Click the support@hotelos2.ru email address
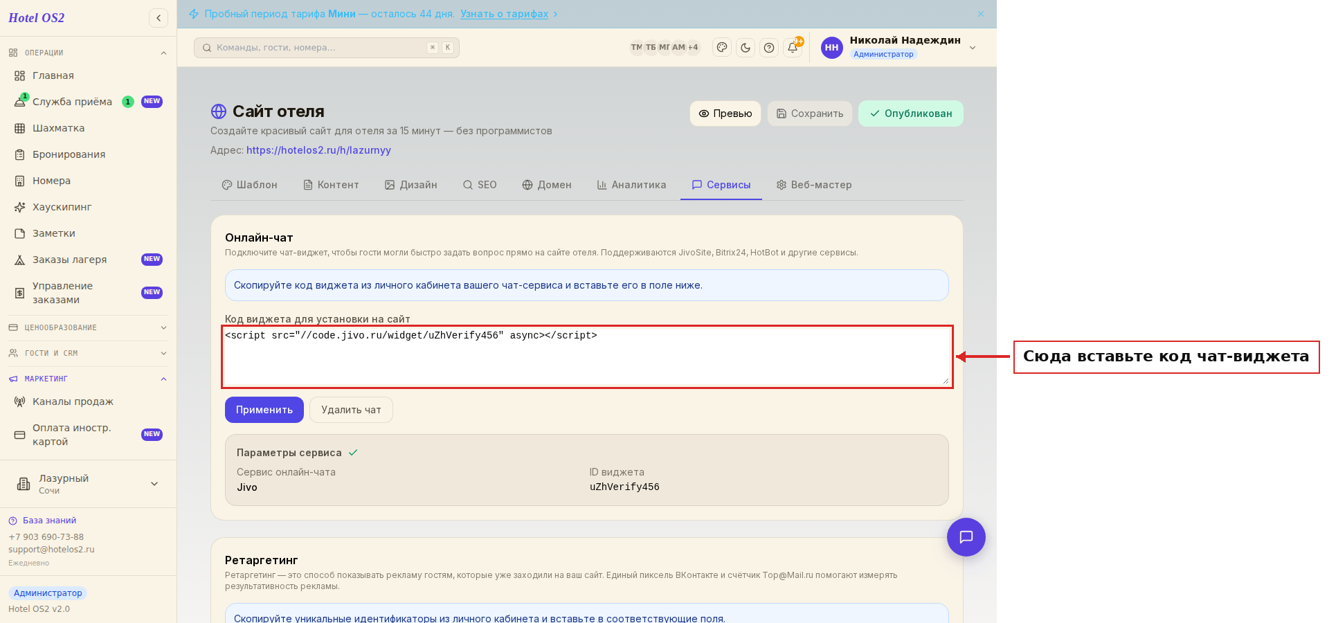This screenshot has width=1336, height=623. tap(51, 550)
